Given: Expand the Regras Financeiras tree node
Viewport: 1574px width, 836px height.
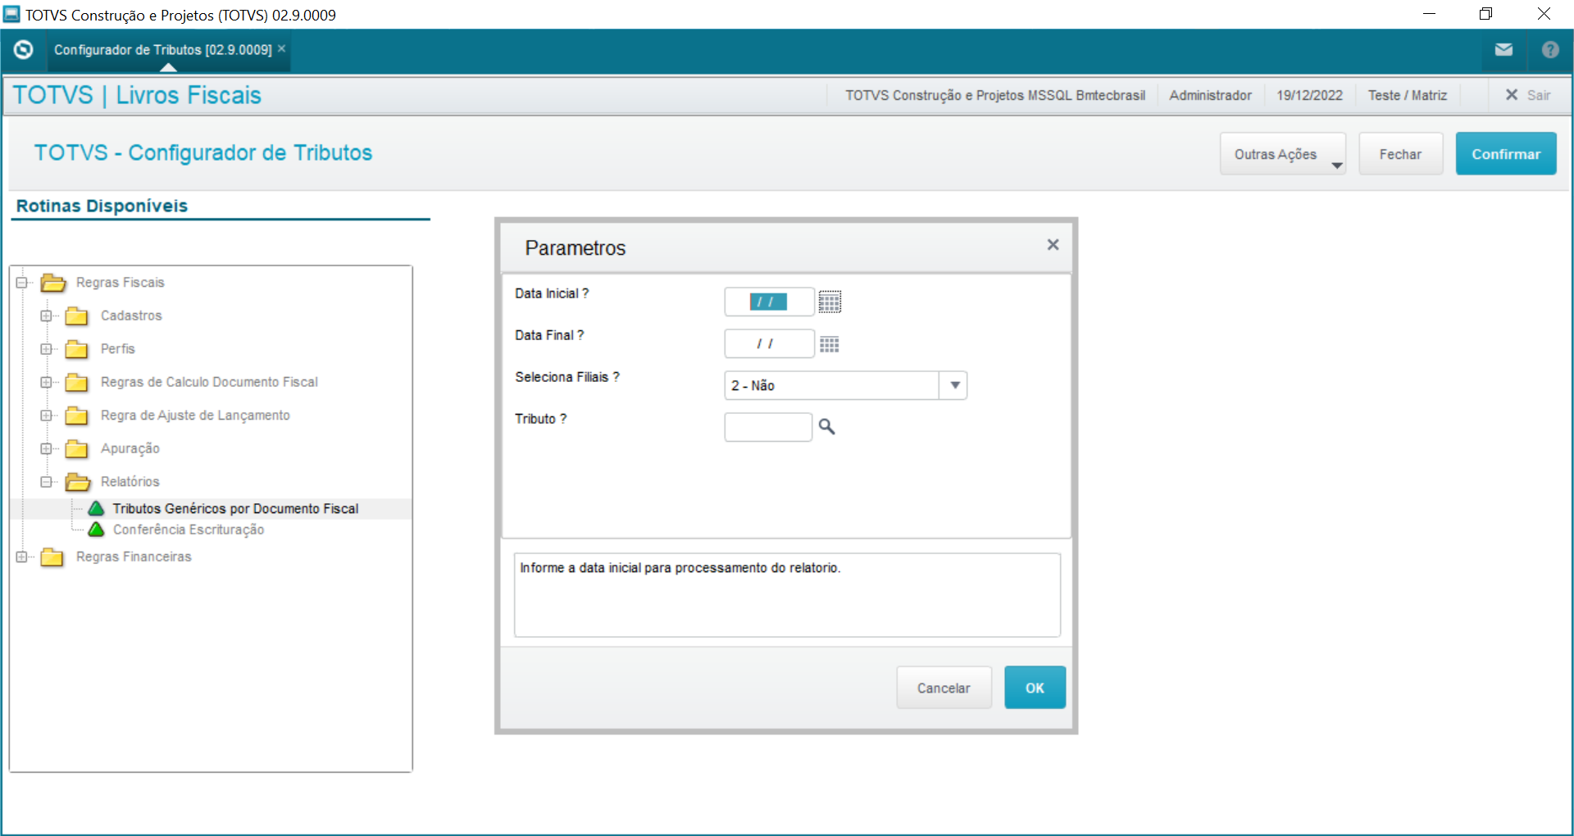Looking at the screenshot, I should [x=21, y=557].
